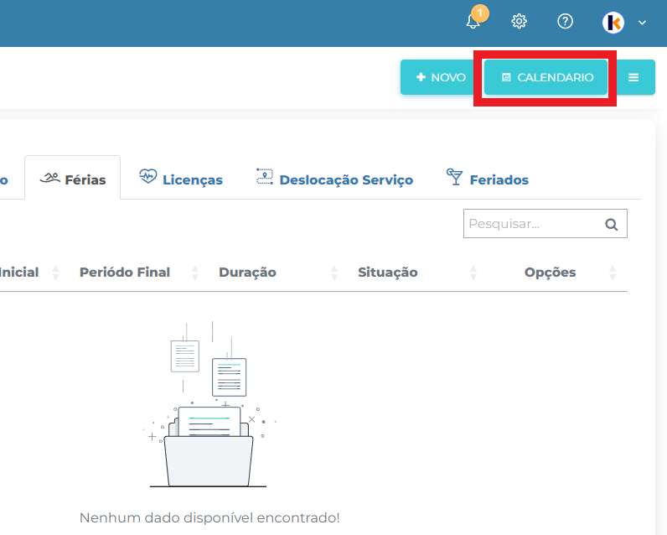Click the magnifier search icon

(x=612, y=224)
